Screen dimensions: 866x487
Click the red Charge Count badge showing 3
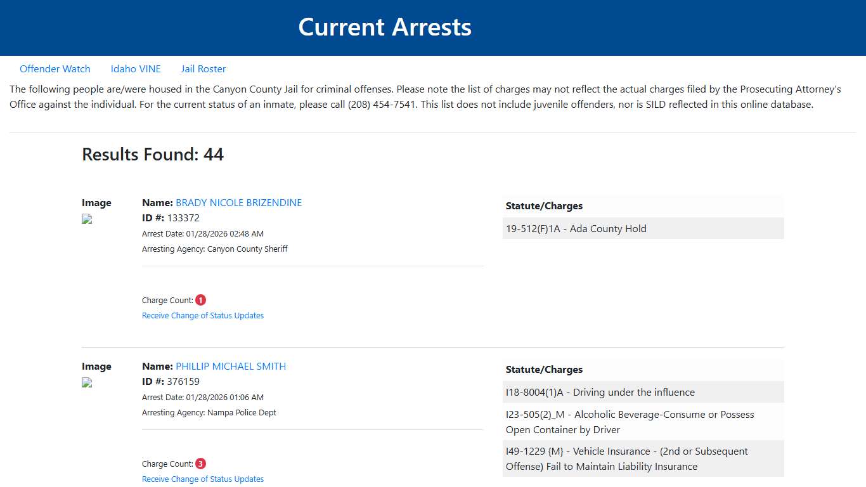click(200, 464)
